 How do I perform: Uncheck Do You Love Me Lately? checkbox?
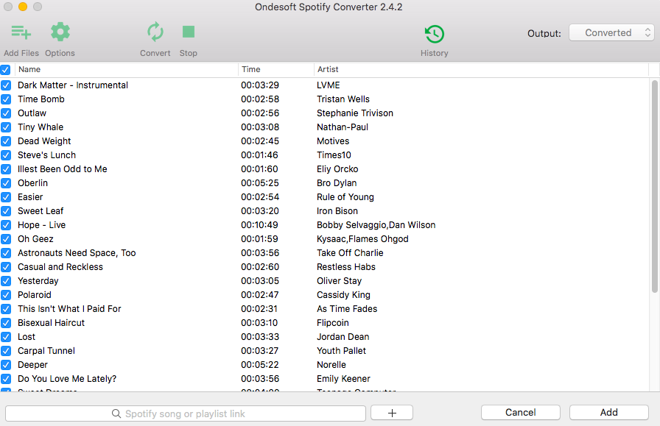click(6, 379)
